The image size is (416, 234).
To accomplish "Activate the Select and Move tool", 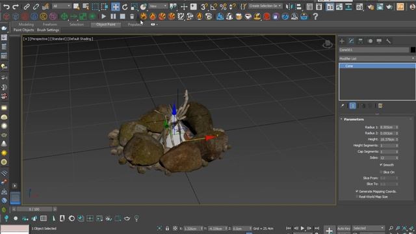I will click(116, 6).
